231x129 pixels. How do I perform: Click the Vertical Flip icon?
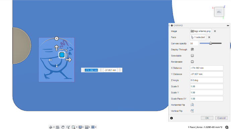click(x=192, y=111)
